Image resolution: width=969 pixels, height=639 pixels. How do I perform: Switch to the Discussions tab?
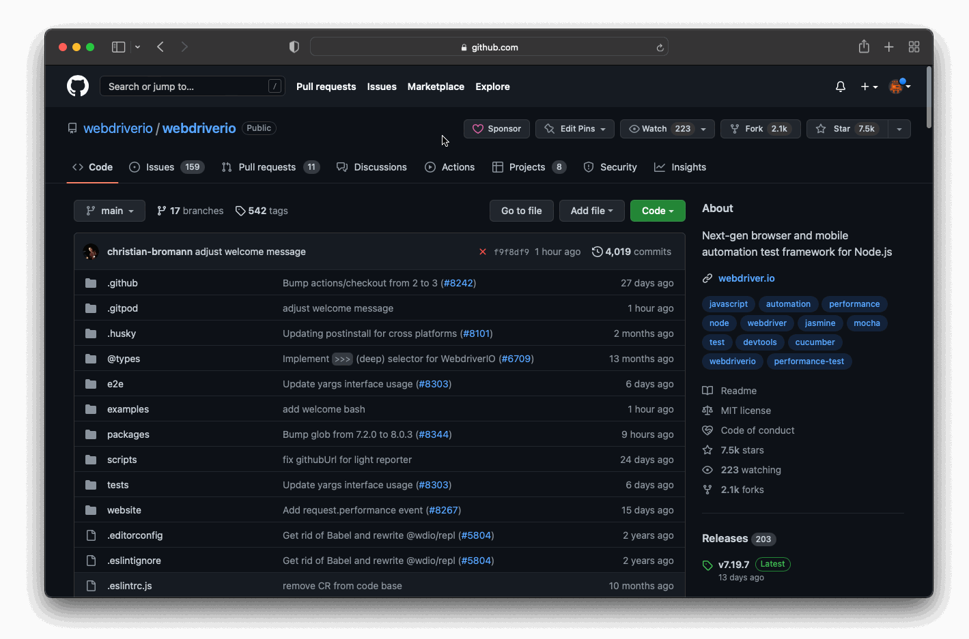[x=371, y=167]
